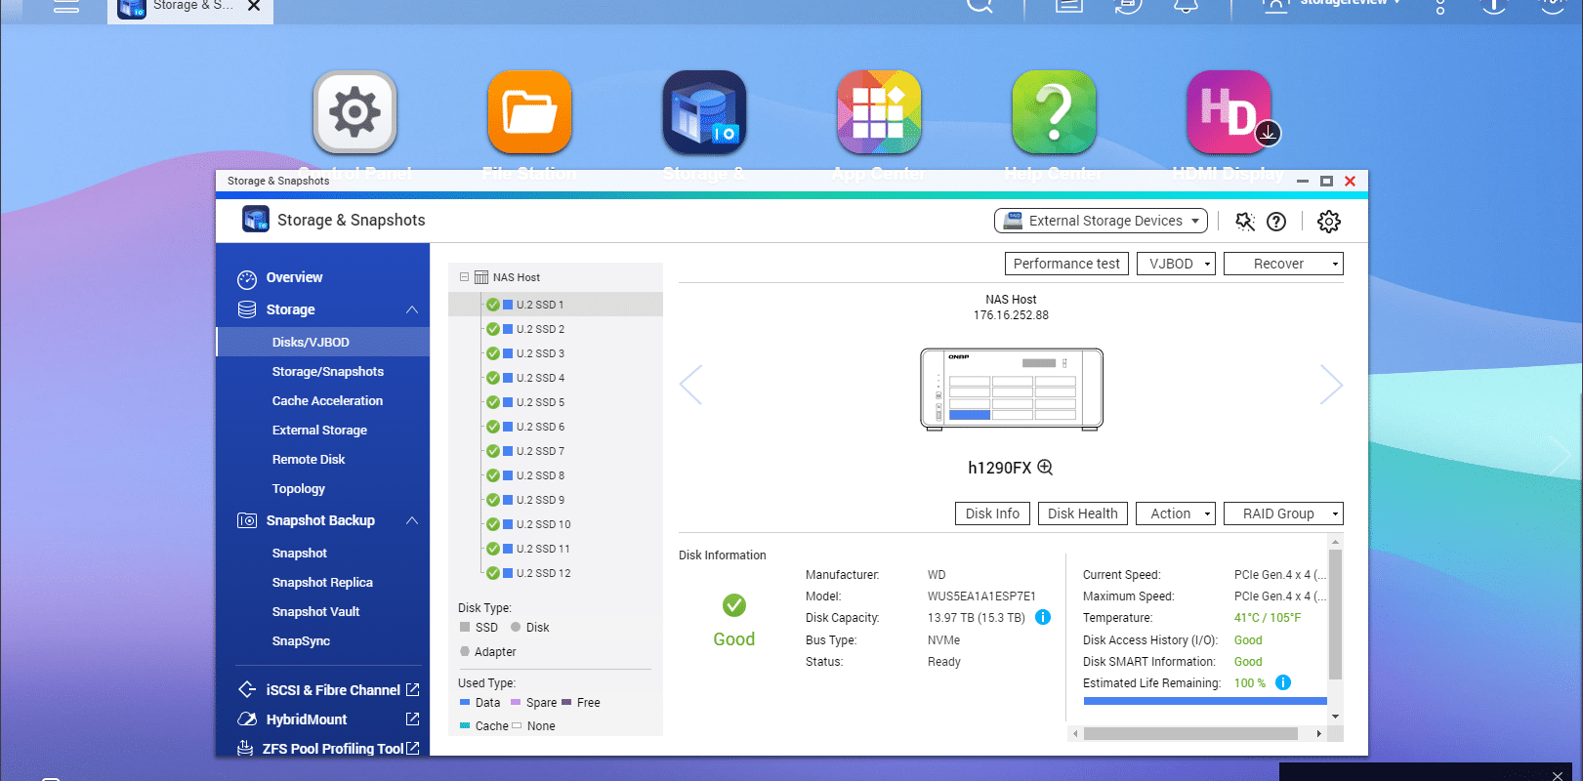This screenshot has width=1583, height=781.
Task: Open the more options vertical dots icon
Action: coord(1440,6)
